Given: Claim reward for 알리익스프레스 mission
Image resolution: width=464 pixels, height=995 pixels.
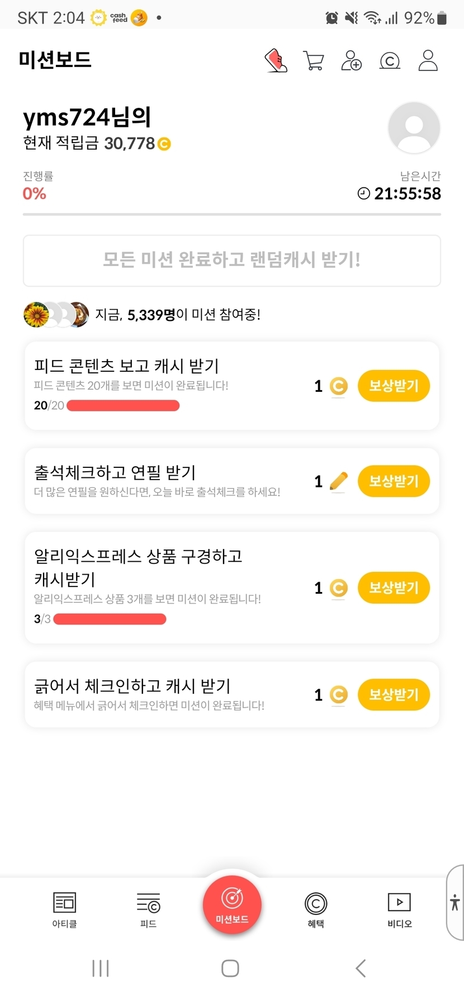Looking at the screenshot, I should pyautogui.click(x=394, y=587).
